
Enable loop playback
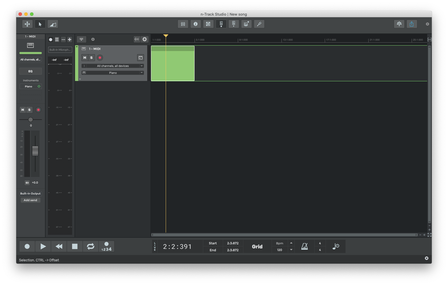tap(90, 246)
